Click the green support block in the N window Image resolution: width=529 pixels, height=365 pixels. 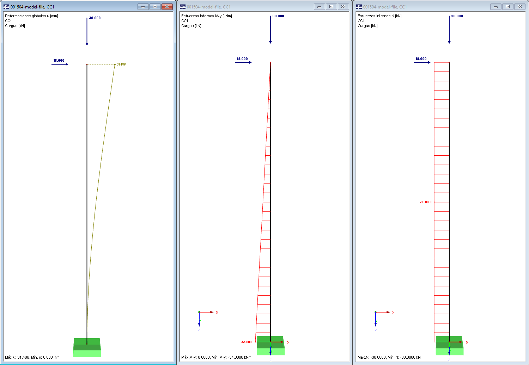pyautogui.click(x=449, y=346)
